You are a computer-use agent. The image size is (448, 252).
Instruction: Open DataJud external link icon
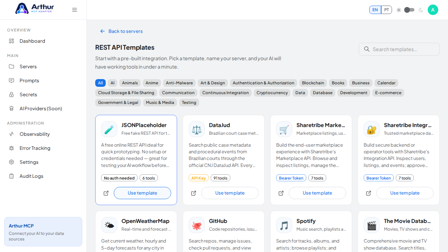(194, 193)
